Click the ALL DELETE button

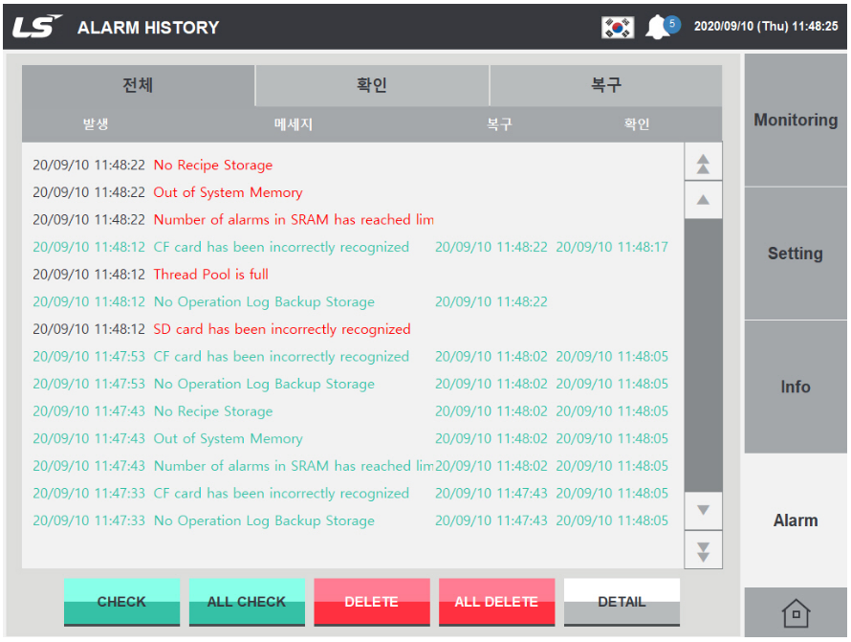pos(496,602)
